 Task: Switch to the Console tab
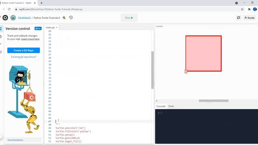pyautogui.click(x=161, y=106)
